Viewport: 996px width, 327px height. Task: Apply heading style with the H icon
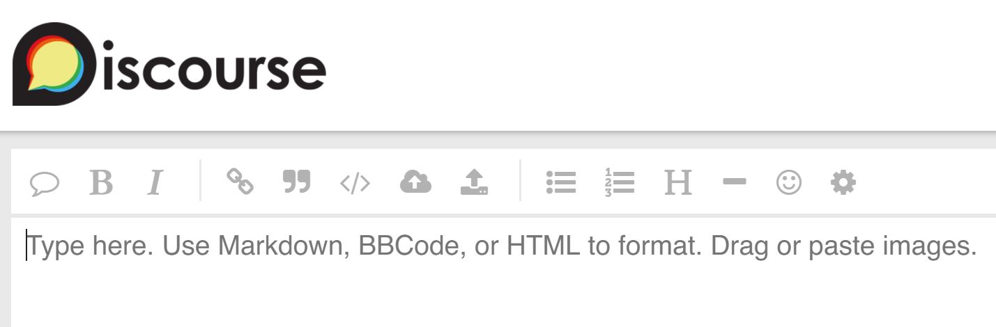(678, 183)
